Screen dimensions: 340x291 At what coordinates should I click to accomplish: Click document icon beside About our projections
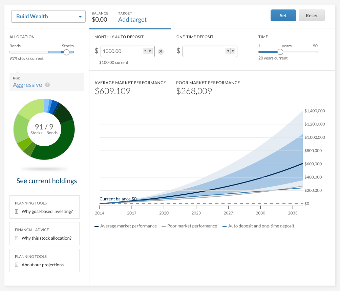click(x=17, y=265)
